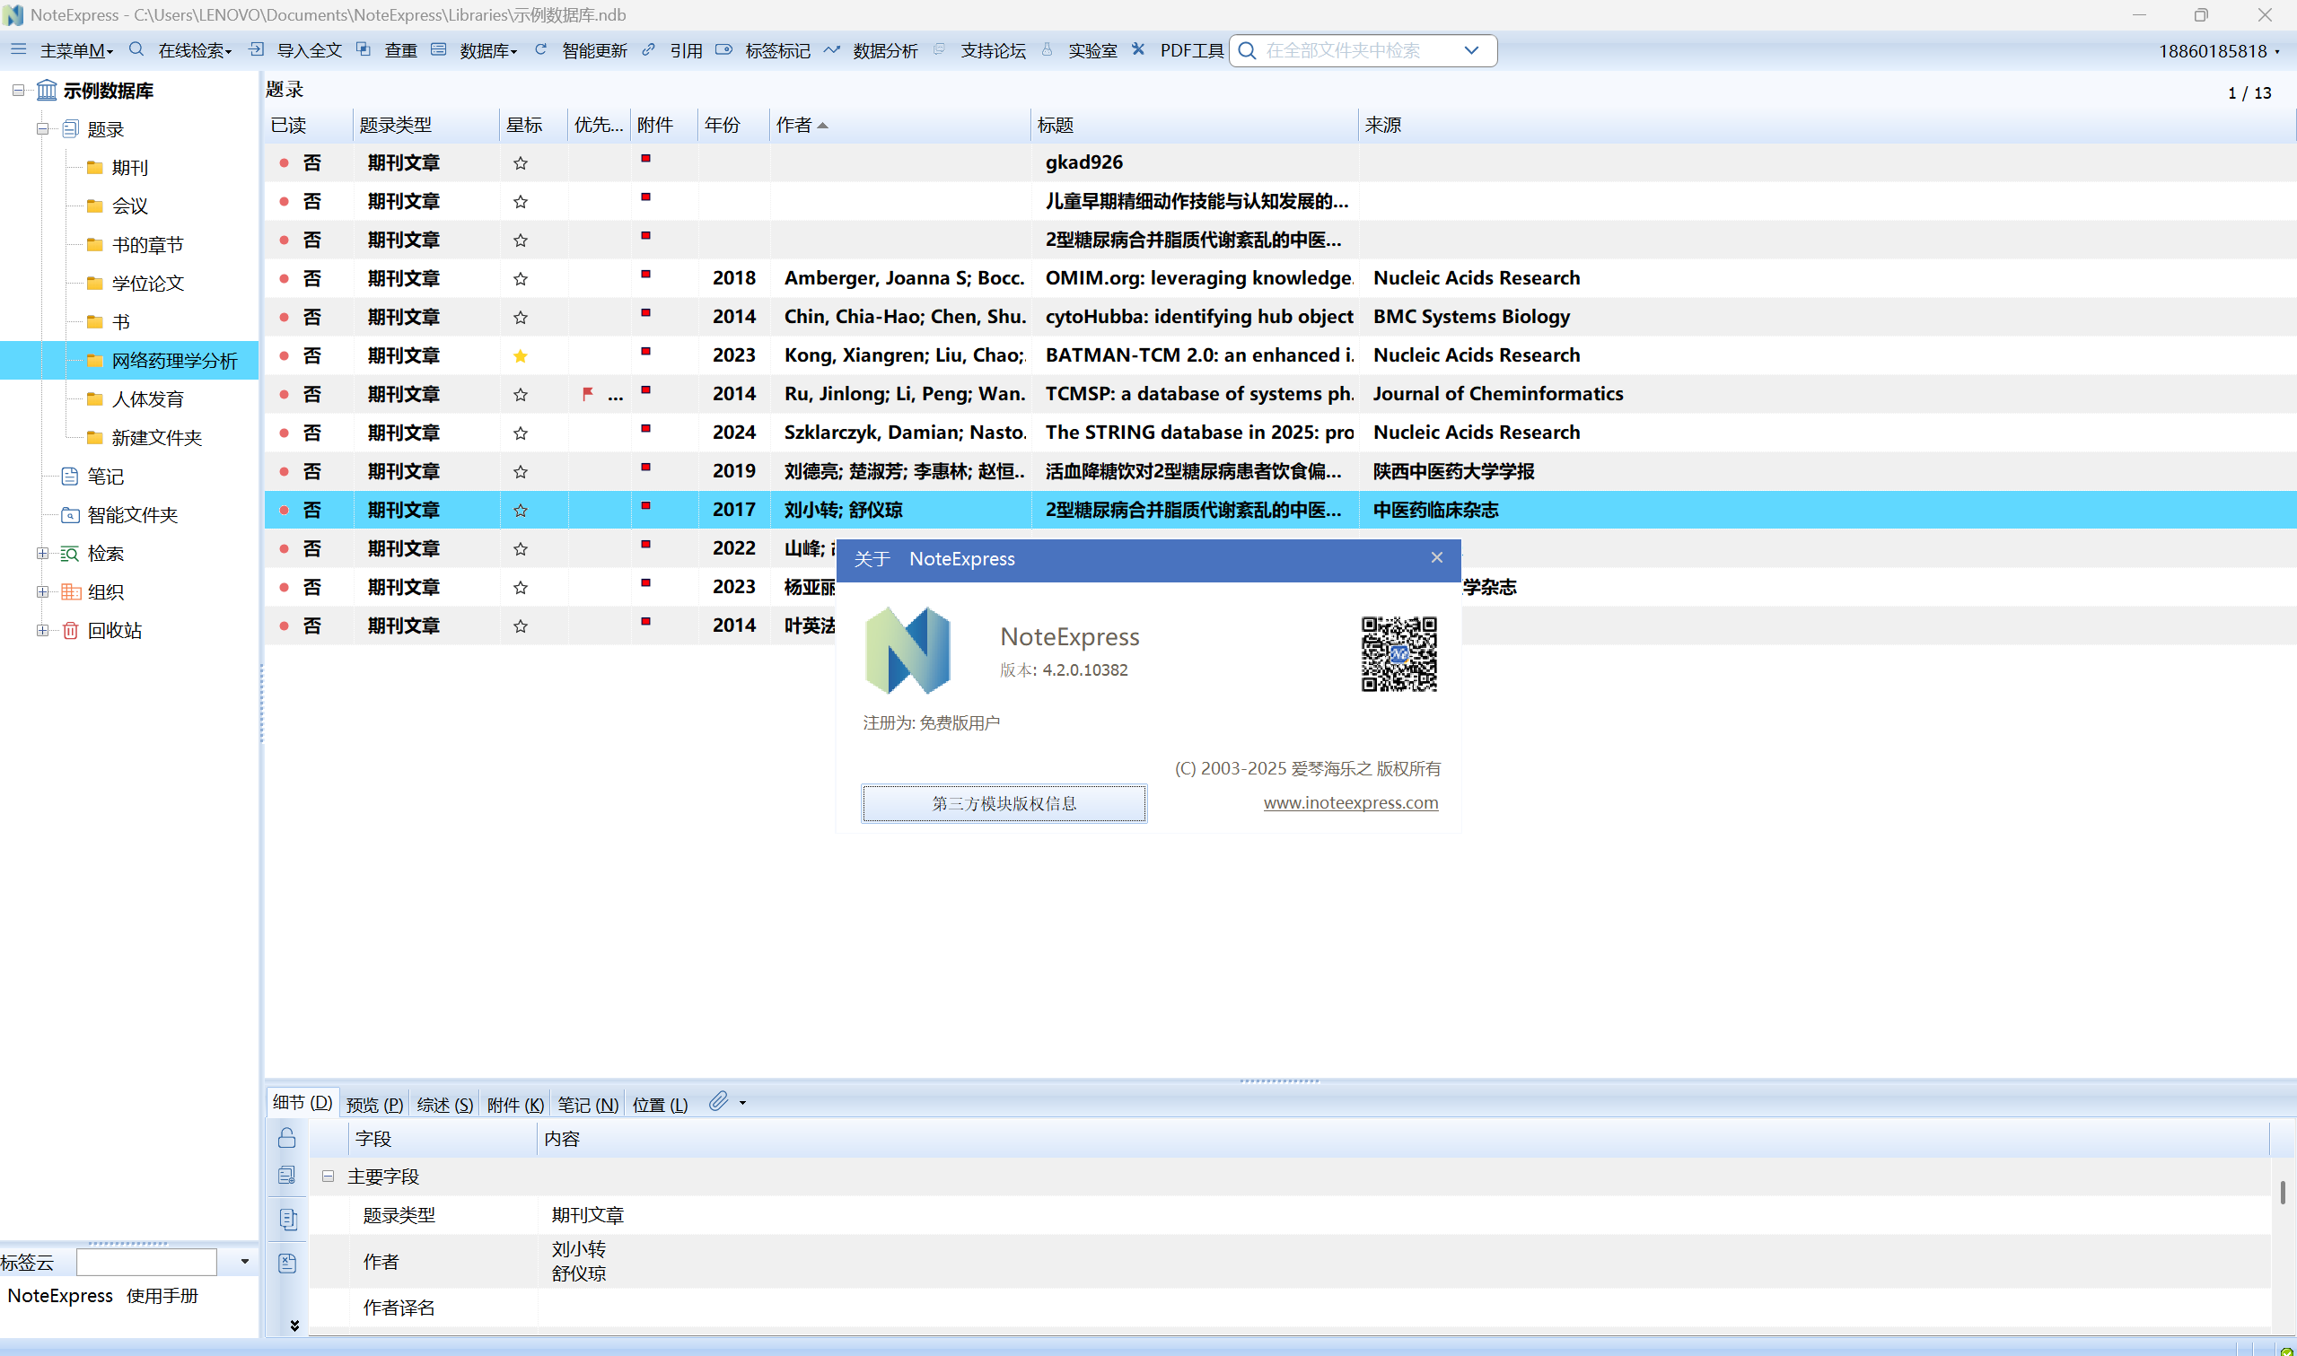The image size is (2297, 1356).
Task: Click the online search magnifier icon
Action: (x=137, y=49)
